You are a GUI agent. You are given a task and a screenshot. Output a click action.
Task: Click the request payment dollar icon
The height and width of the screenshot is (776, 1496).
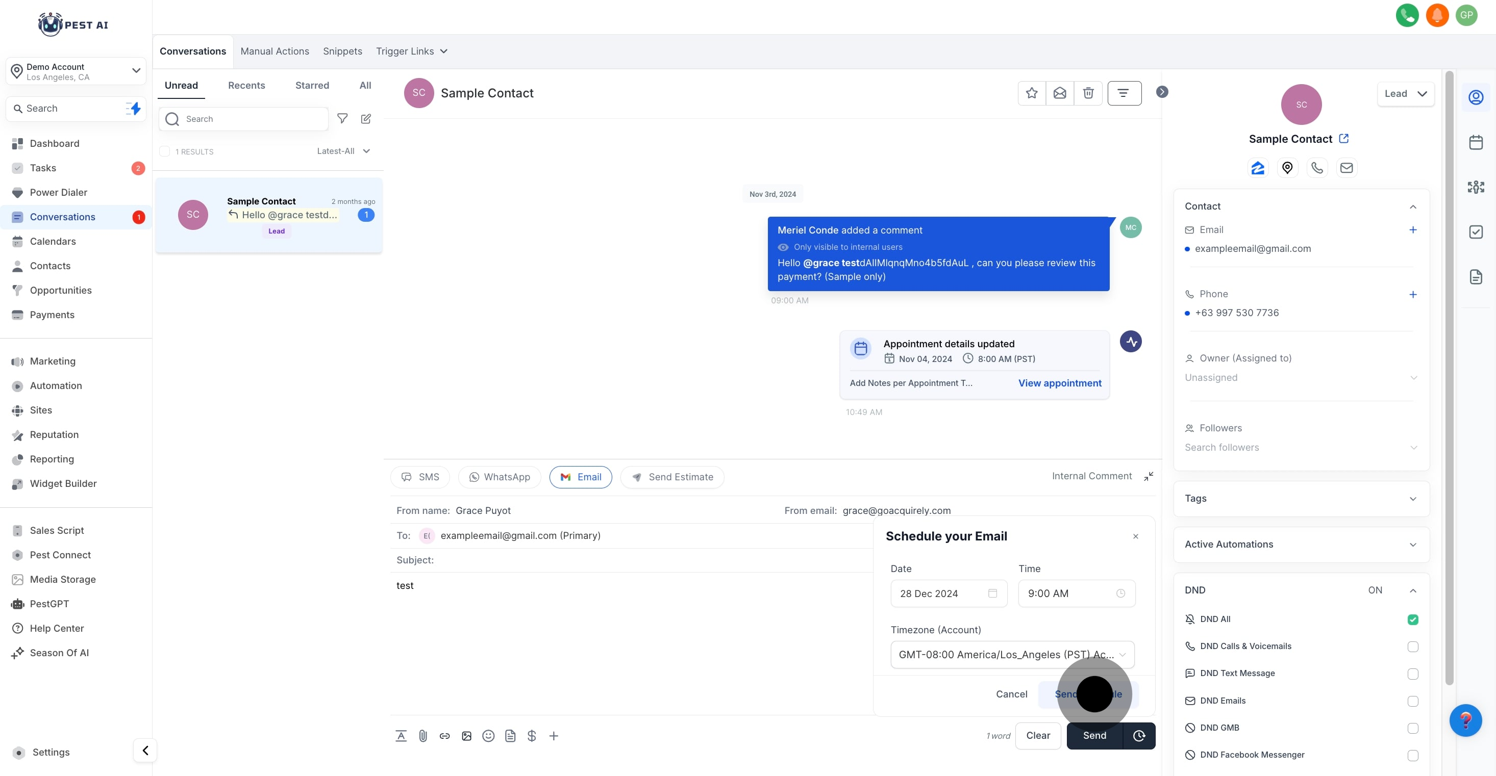point(531,736)
